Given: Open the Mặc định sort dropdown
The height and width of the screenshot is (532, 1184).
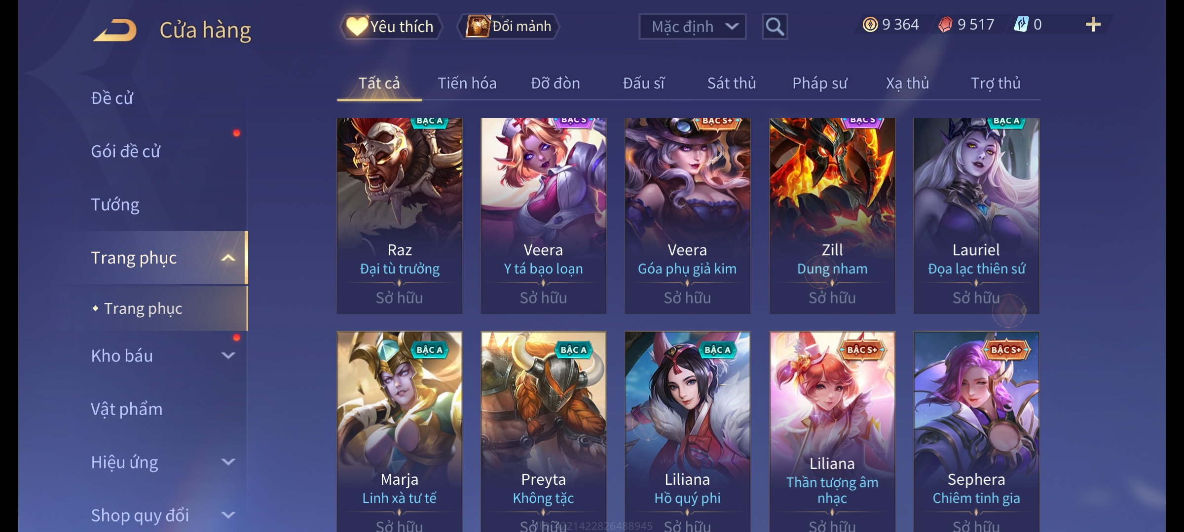Looking at the screenshot, I should click(692, 27).
